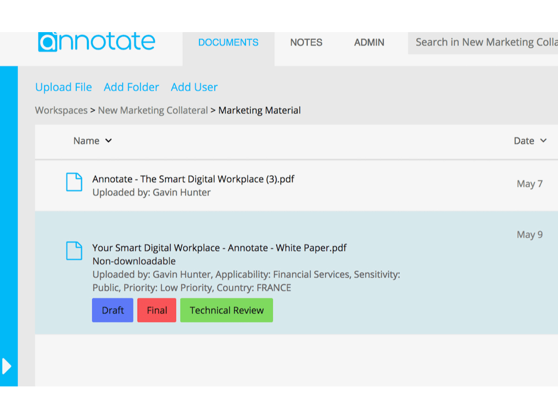Click the Add User link

point(194,87)
